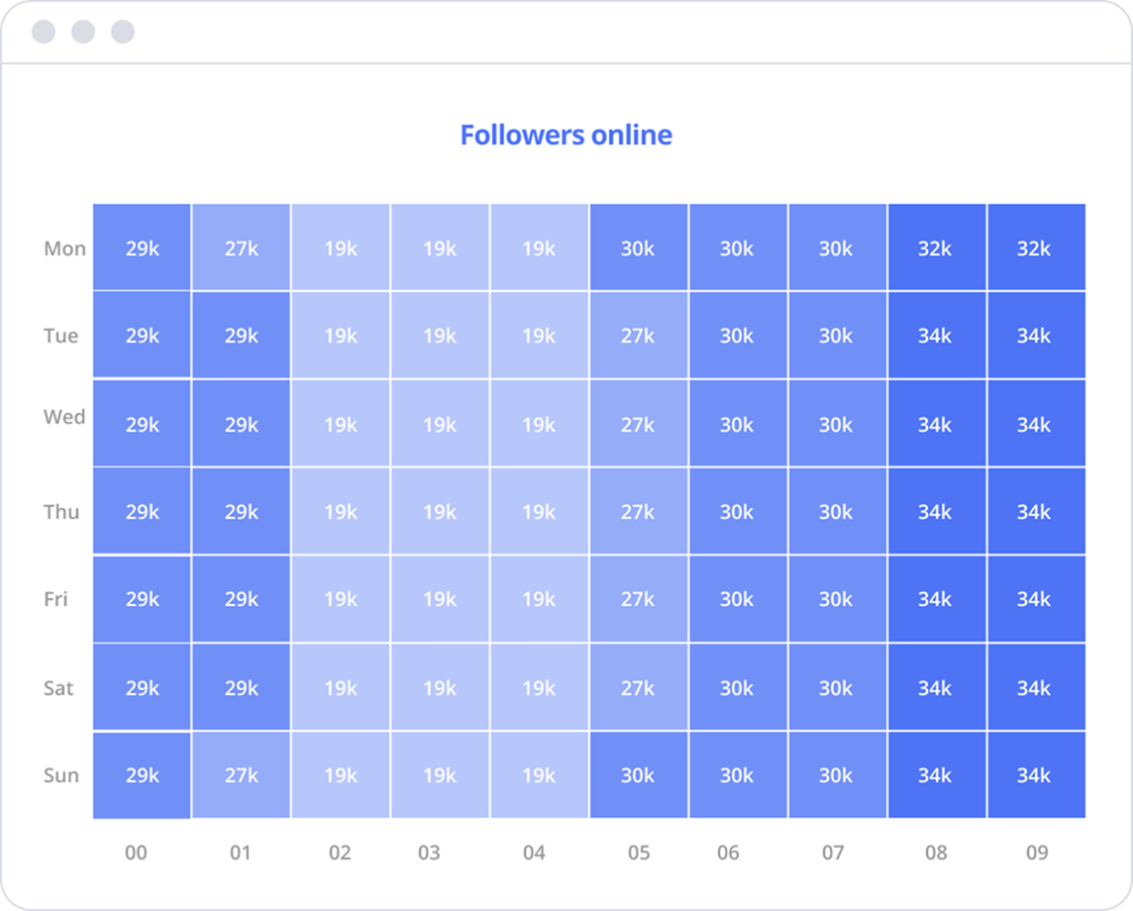Choose Monday's 09 hour 32k cell

[1035, 248]
